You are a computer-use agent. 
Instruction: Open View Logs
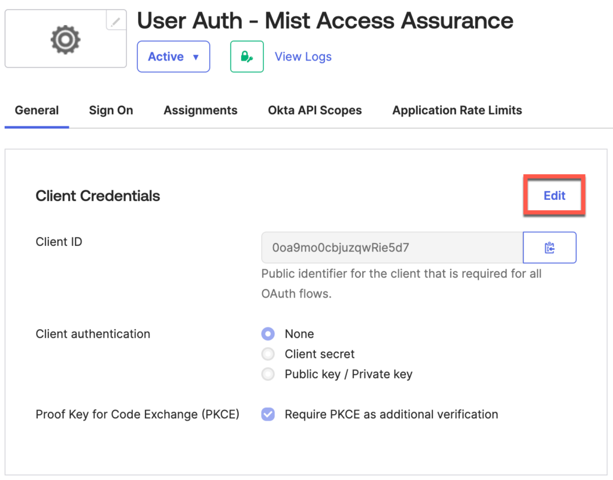pos(303,56)
